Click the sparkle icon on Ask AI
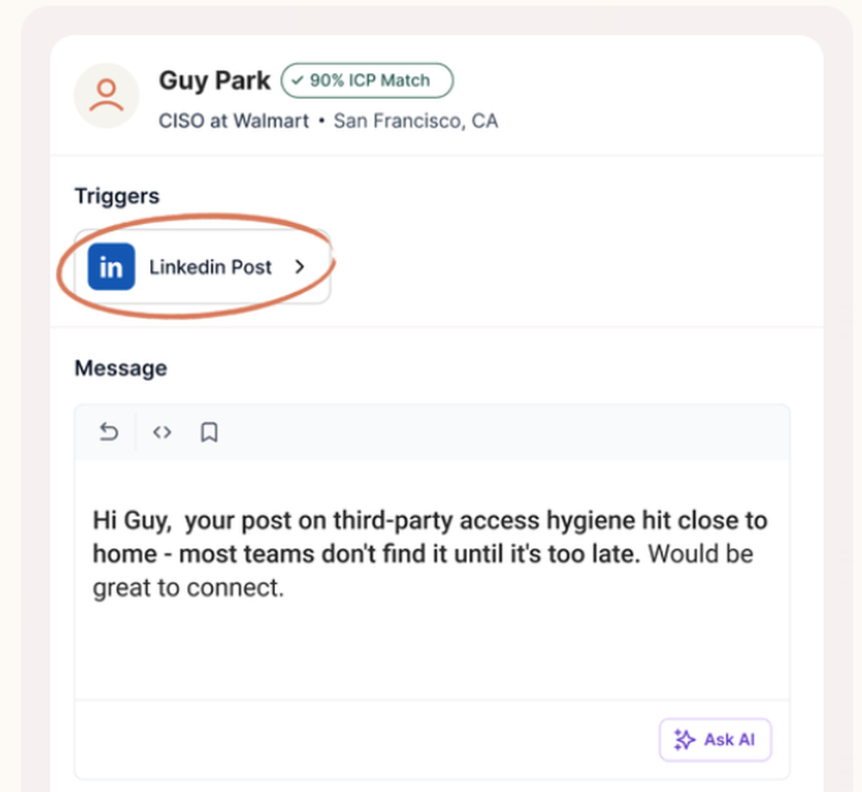Screen dimensions: 862x792 point(684,739)
